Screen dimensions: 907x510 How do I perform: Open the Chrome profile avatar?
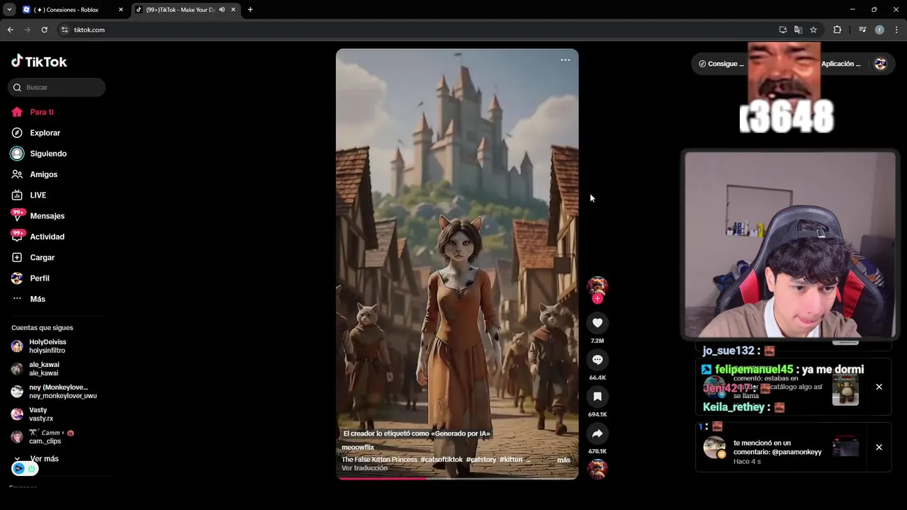coord(879,30)
